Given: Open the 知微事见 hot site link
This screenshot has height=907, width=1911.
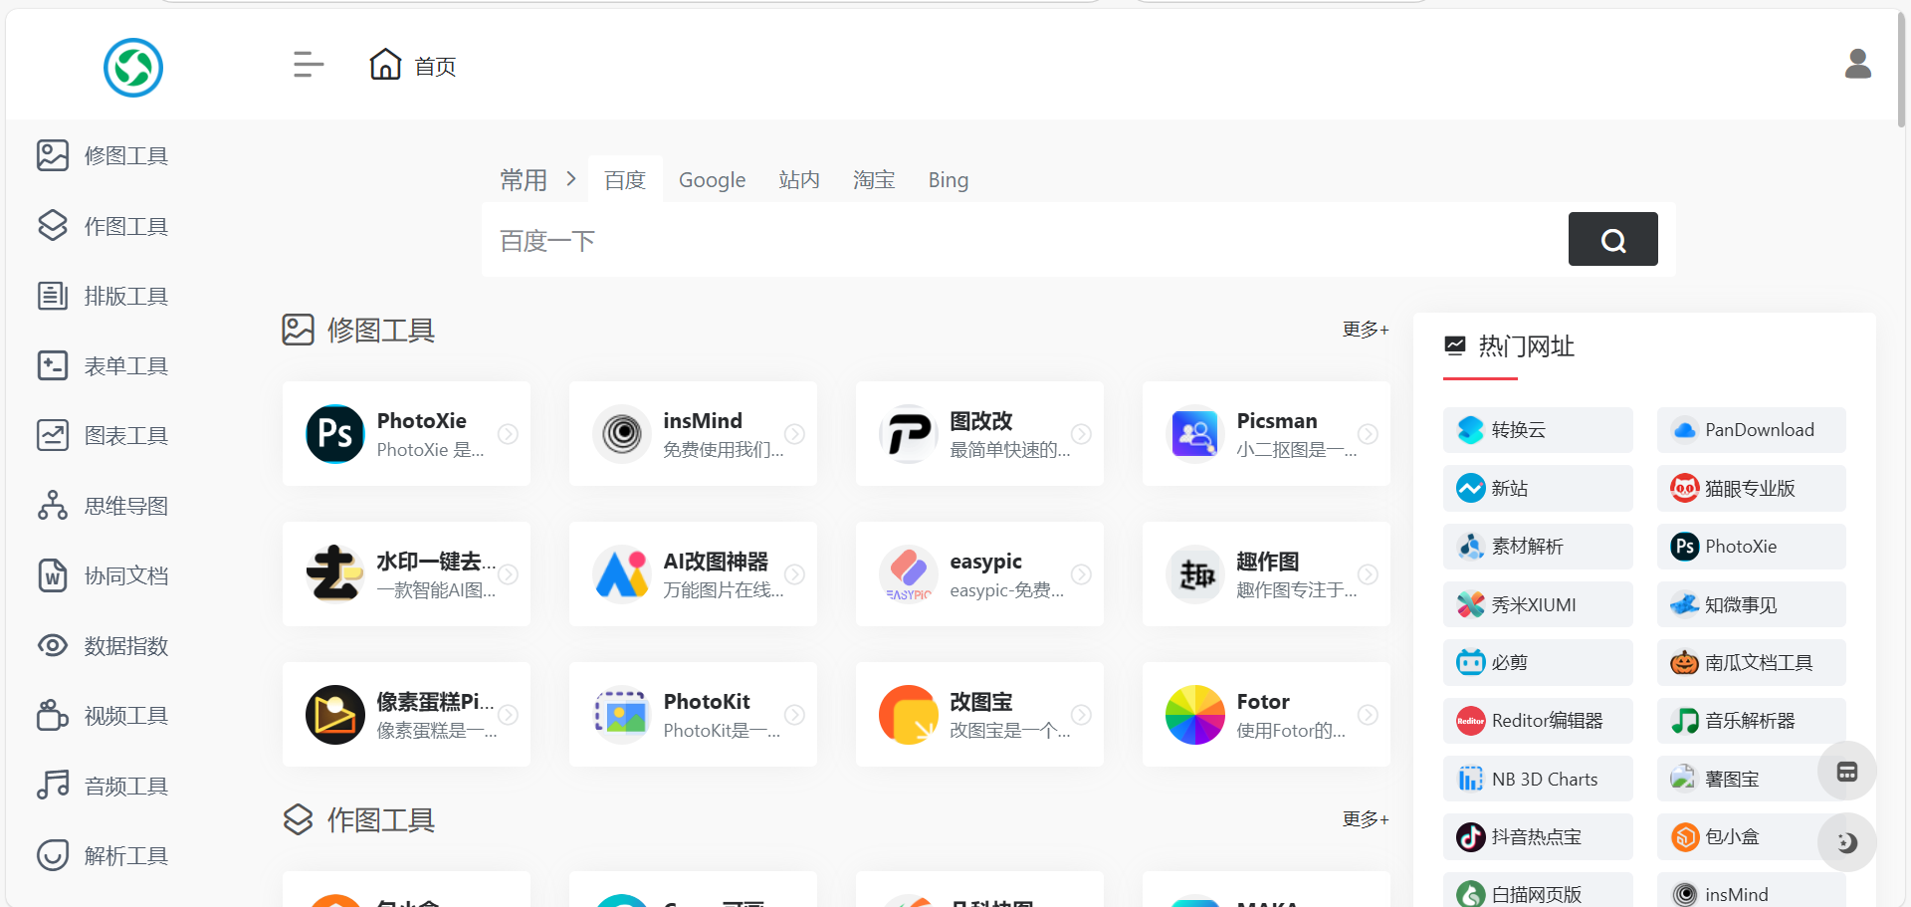Looking at the screenshot, I should [1751, 604].
